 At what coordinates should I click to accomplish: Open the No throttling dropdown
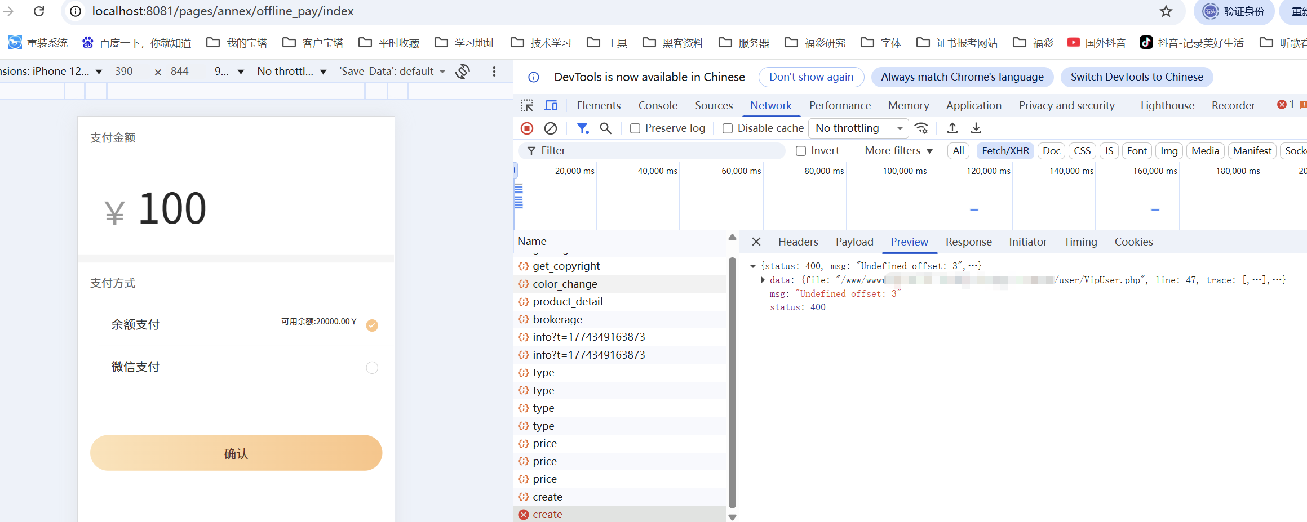click(858, 128)
